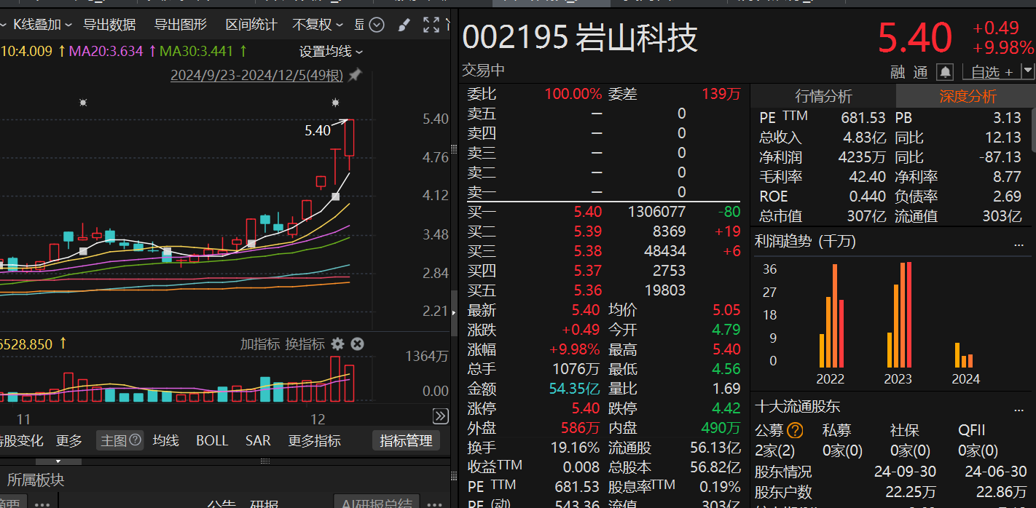Click the bell price alert icon
The height and width of the screenshot is (508, 1036).
(x=945, y=72)
